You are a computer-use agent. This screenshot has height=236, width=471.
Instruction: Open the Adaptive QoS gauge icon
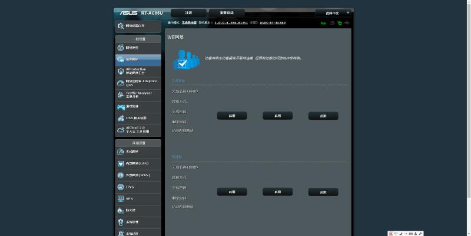[121, 83]
